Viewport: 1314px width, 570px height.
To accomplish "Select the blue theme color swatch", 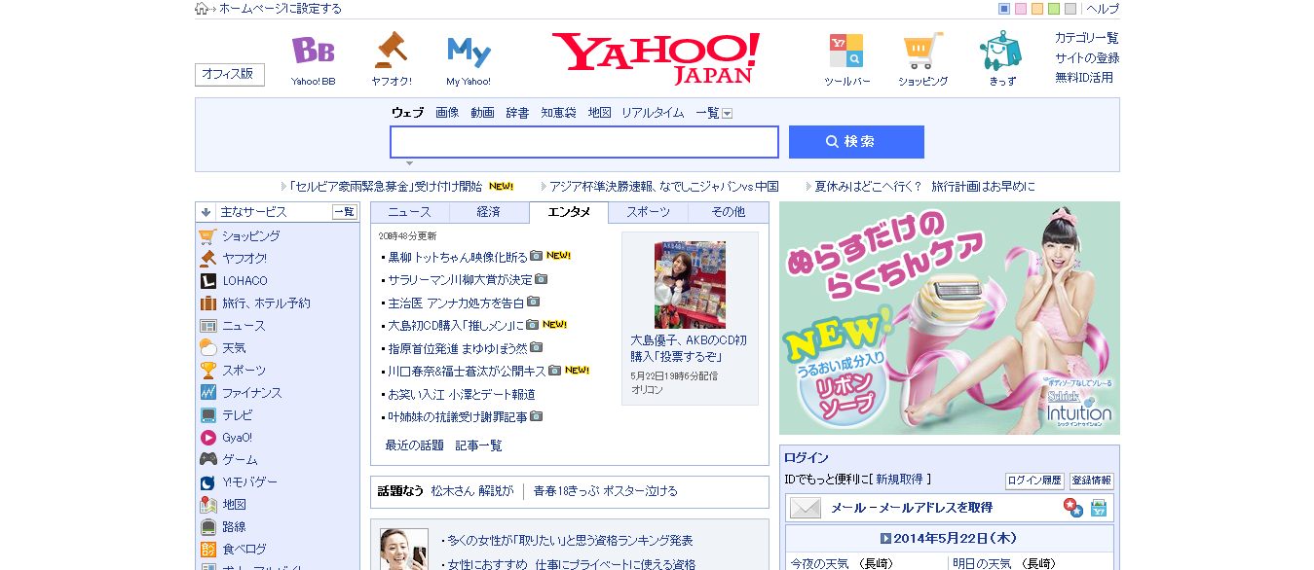I will point(1004,9).
